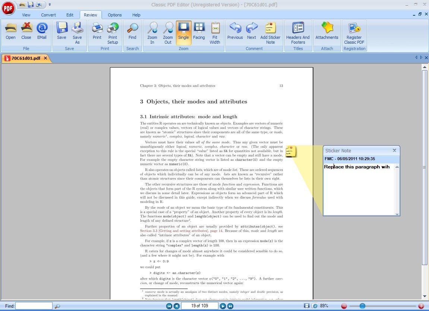Click the vertical scrollbar down arrow
429x311 pixels.
(425, 296)
